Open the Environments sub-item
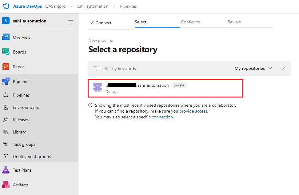 26,107
